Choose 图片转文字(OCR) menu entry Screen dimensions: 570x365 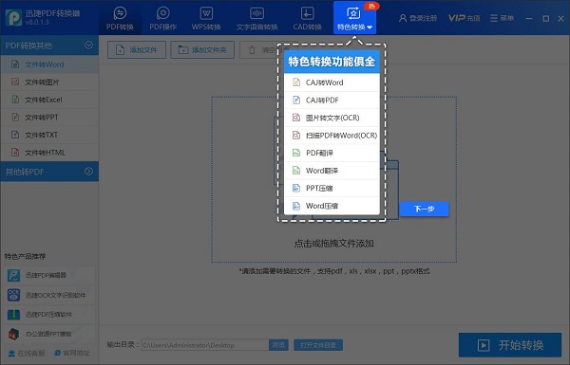coord(332,118)
